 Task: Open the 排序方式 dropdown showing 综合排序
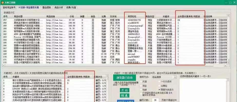(x=164, y=77)
